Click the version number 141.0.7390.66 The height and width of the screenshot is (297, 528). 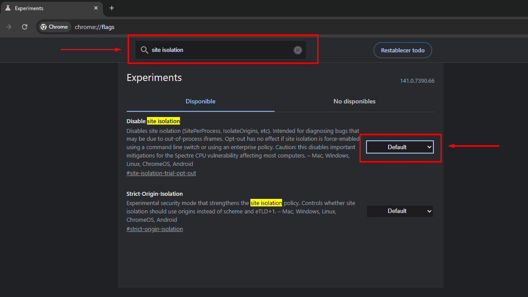coord(417,81)
